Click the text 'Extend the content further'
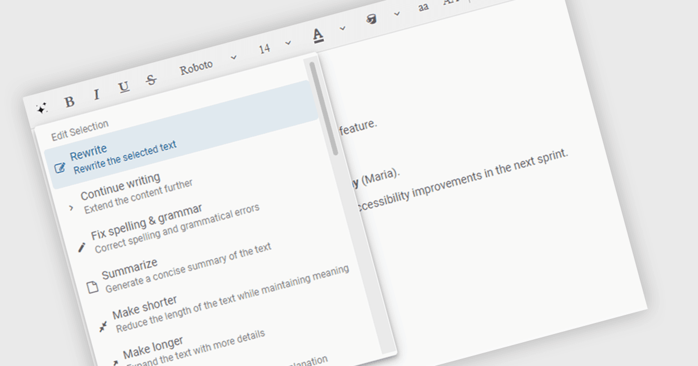698x366 pixels. (138, 195)
